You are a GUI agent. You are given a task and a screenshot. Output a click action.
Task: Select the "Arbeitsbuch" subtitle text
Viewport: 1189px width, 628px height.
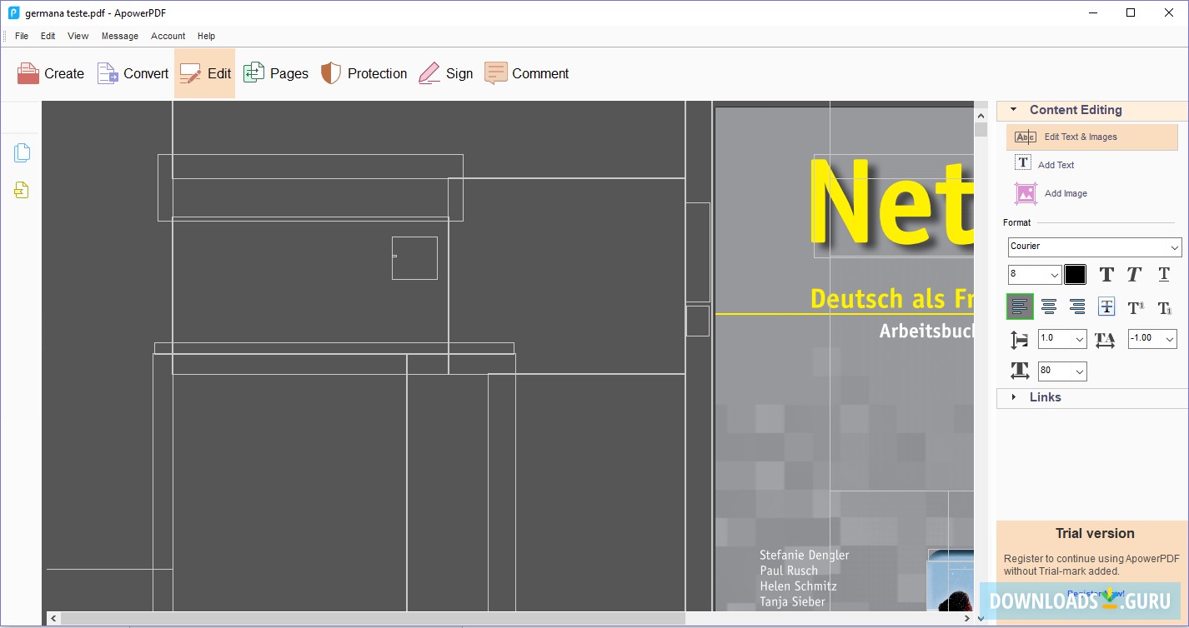tap(926, 331)
